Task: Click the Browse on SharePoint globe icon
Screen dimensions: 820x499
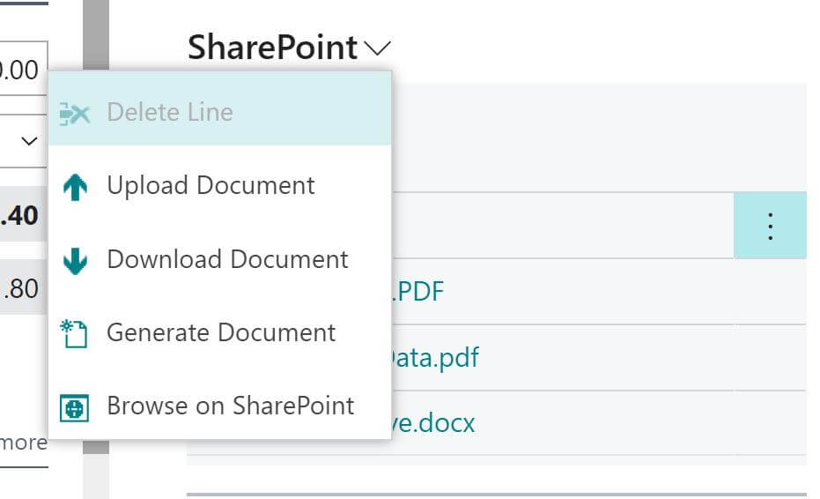Action: click(x=74, y=407)
